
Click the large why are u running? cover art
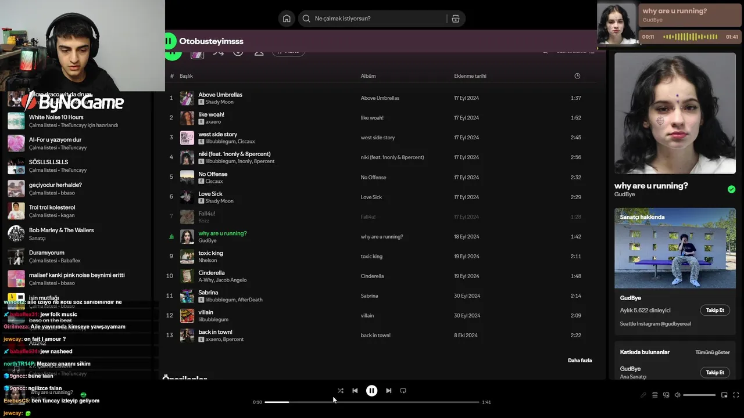pos(675,113)
